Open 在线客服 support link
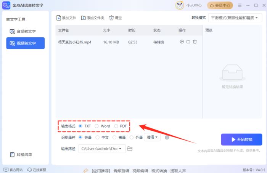The height and width of the screenshot is (173, 267). click(x=37, y=170)
